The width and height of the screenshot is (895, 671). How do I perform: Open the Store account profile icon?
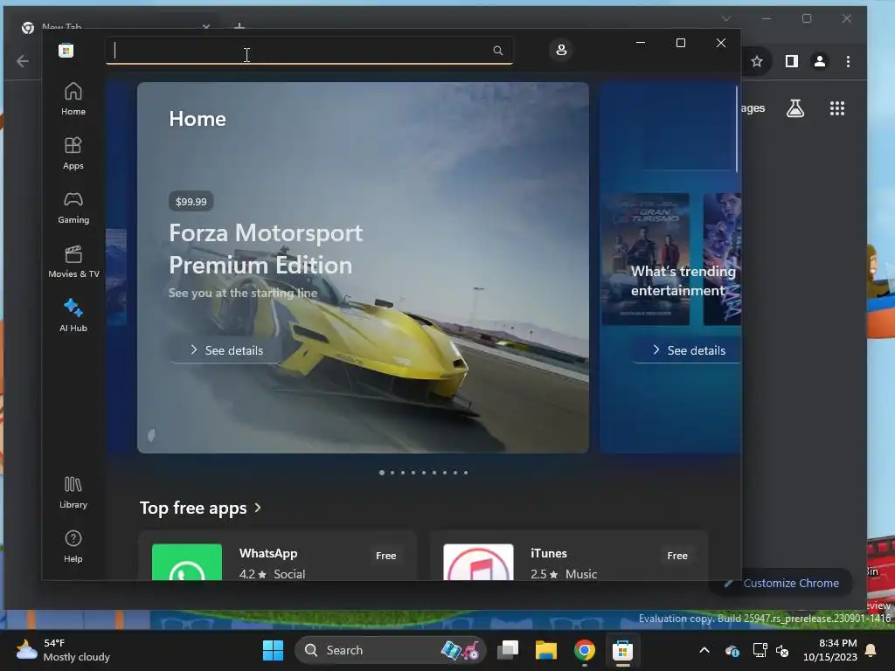[561, 50]
